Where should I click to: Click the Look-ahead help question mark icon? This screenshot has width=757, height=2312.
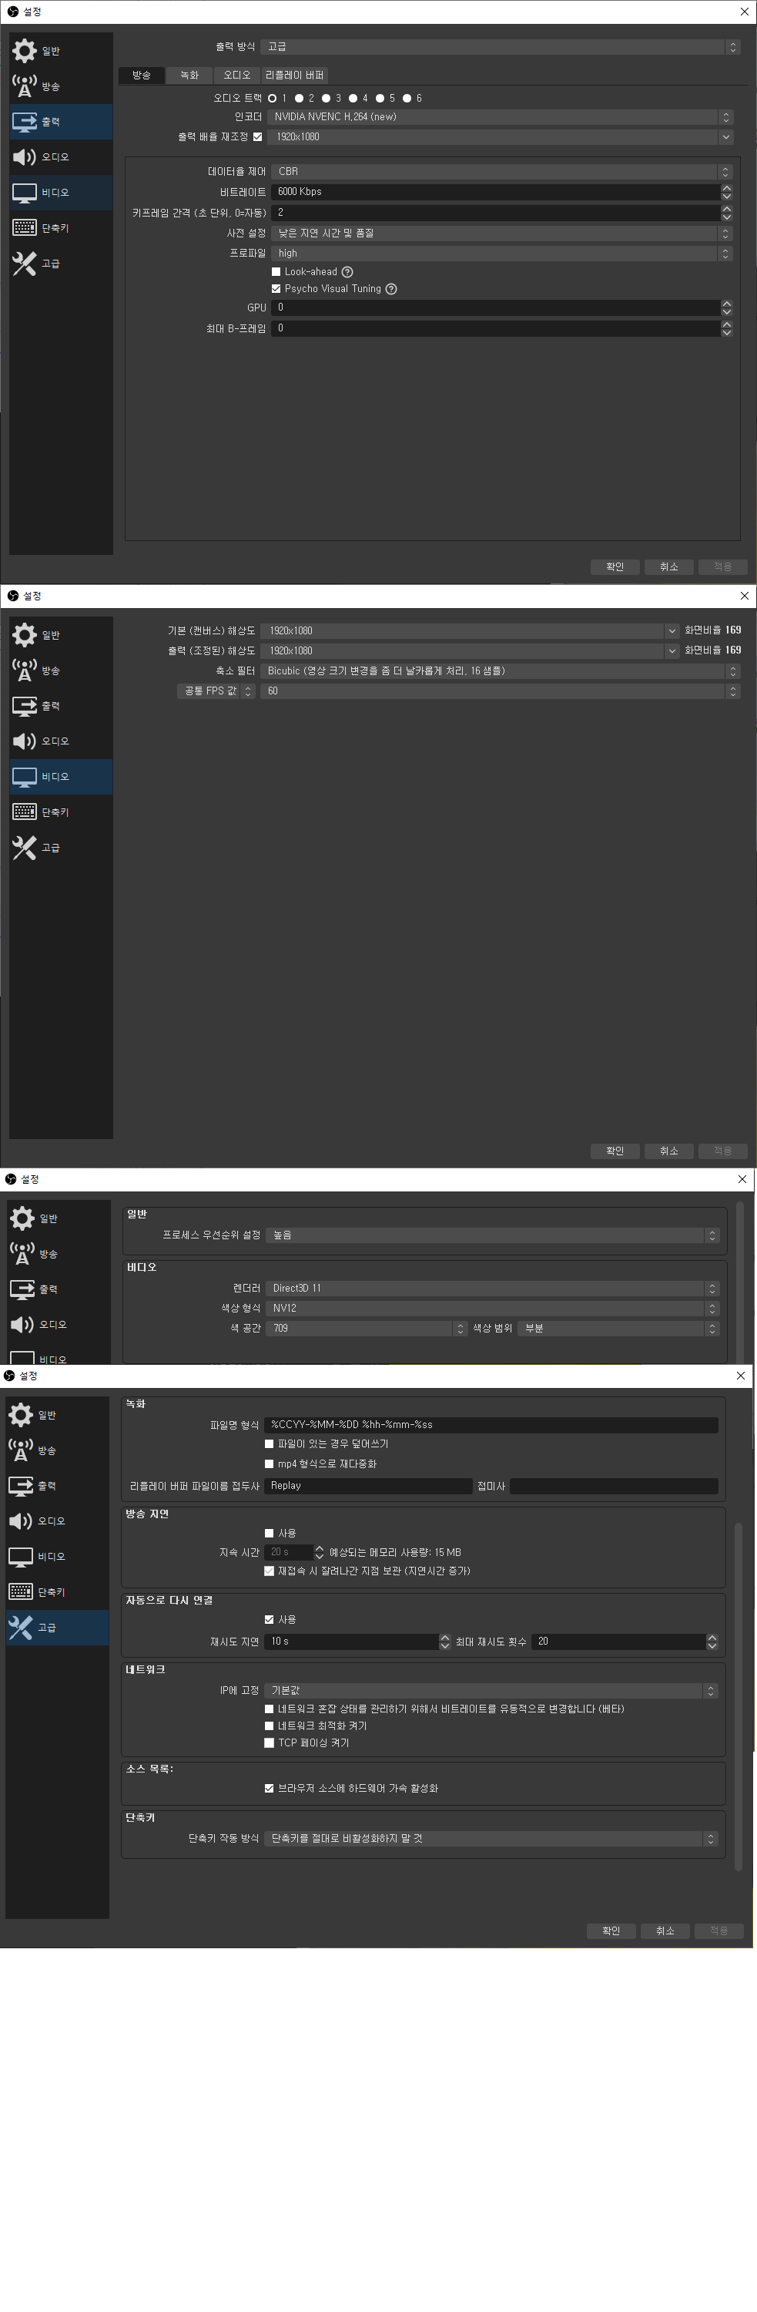(347, 272)
